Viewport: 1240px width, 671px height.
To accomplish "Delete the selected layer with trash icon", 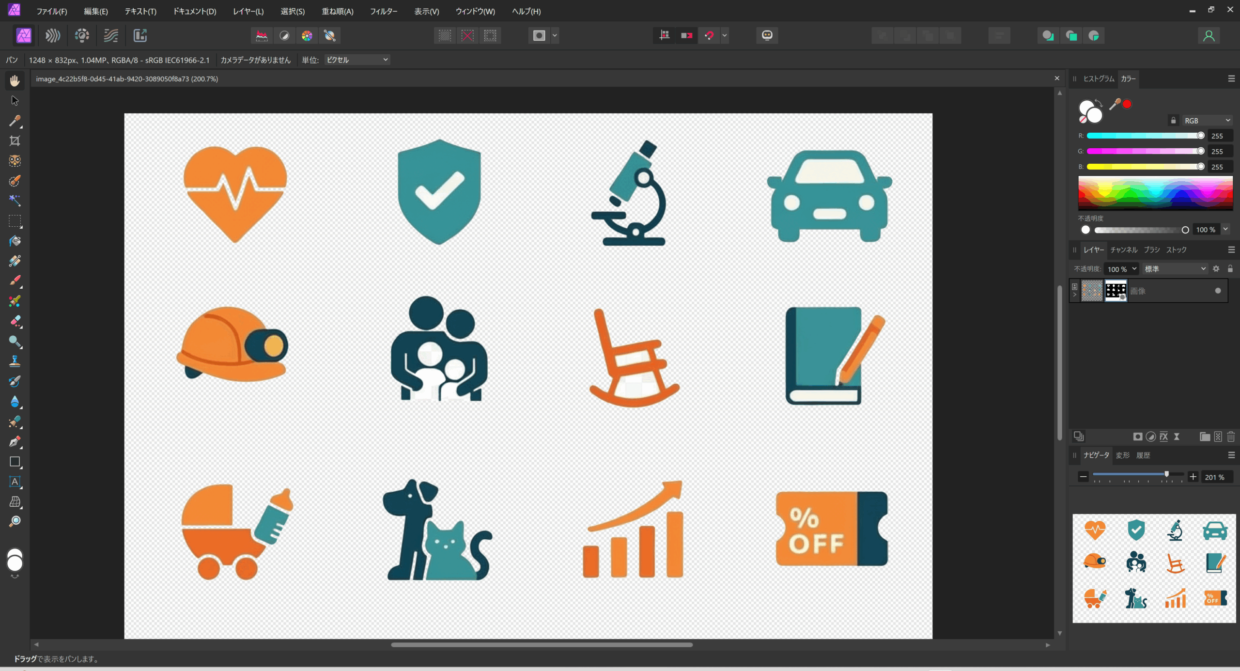I will (x=1231, y=437).
